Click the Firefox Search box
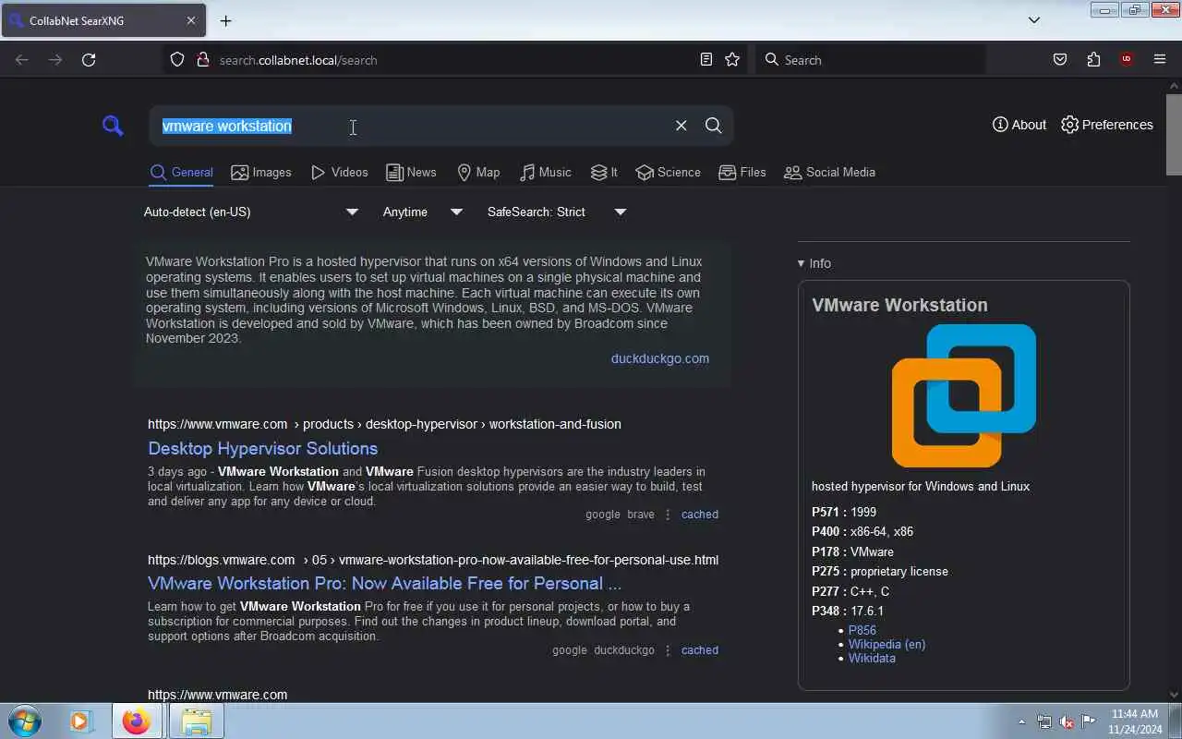Screen dimensions: 1182x739 click(x=870, y=60)
